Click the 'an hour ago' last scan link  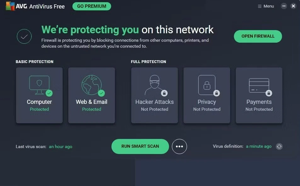(x=60, y=146)
